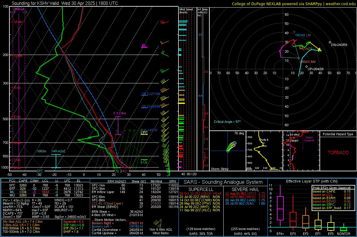Click the -30 C=27194' height label
The image size is (357, 237).
pos(150,94)
